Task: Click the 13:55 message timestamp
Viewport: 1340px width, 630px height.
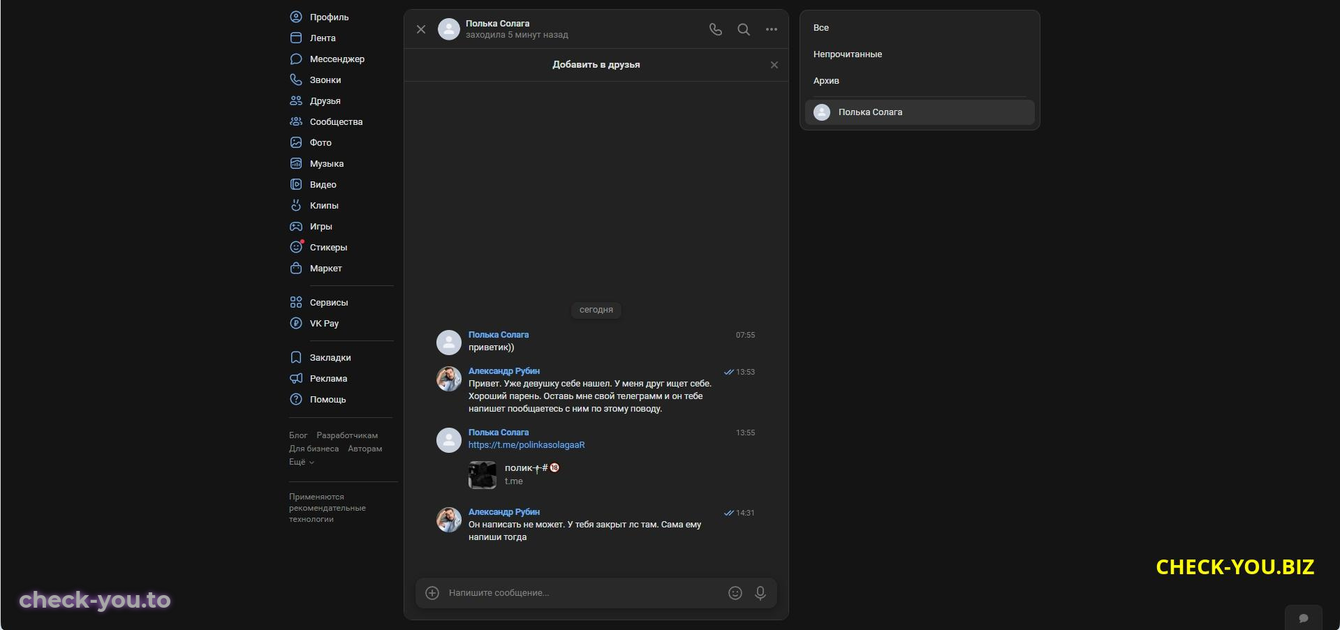Action: tap(745, 433)
